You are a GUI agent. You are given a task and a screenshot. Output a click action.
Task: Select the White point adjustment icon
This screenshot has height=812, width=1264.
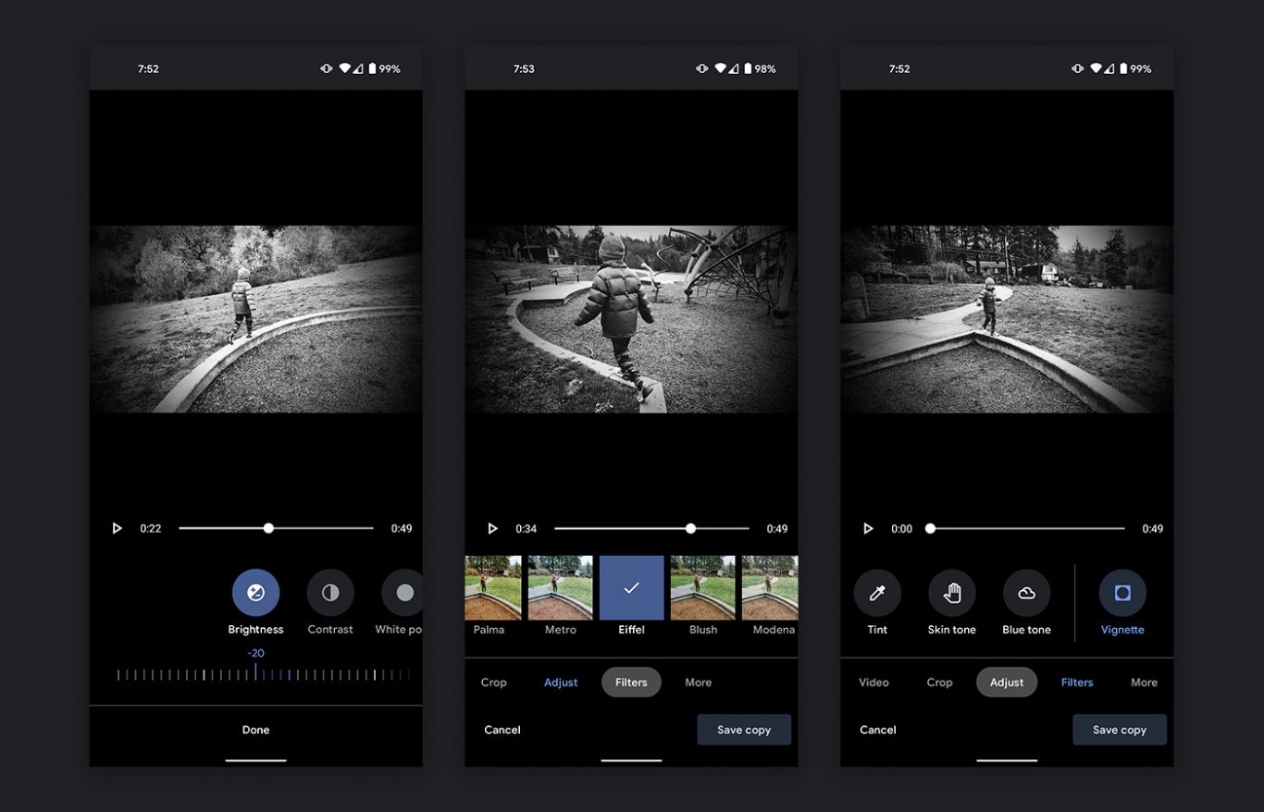tap(403, 593)
